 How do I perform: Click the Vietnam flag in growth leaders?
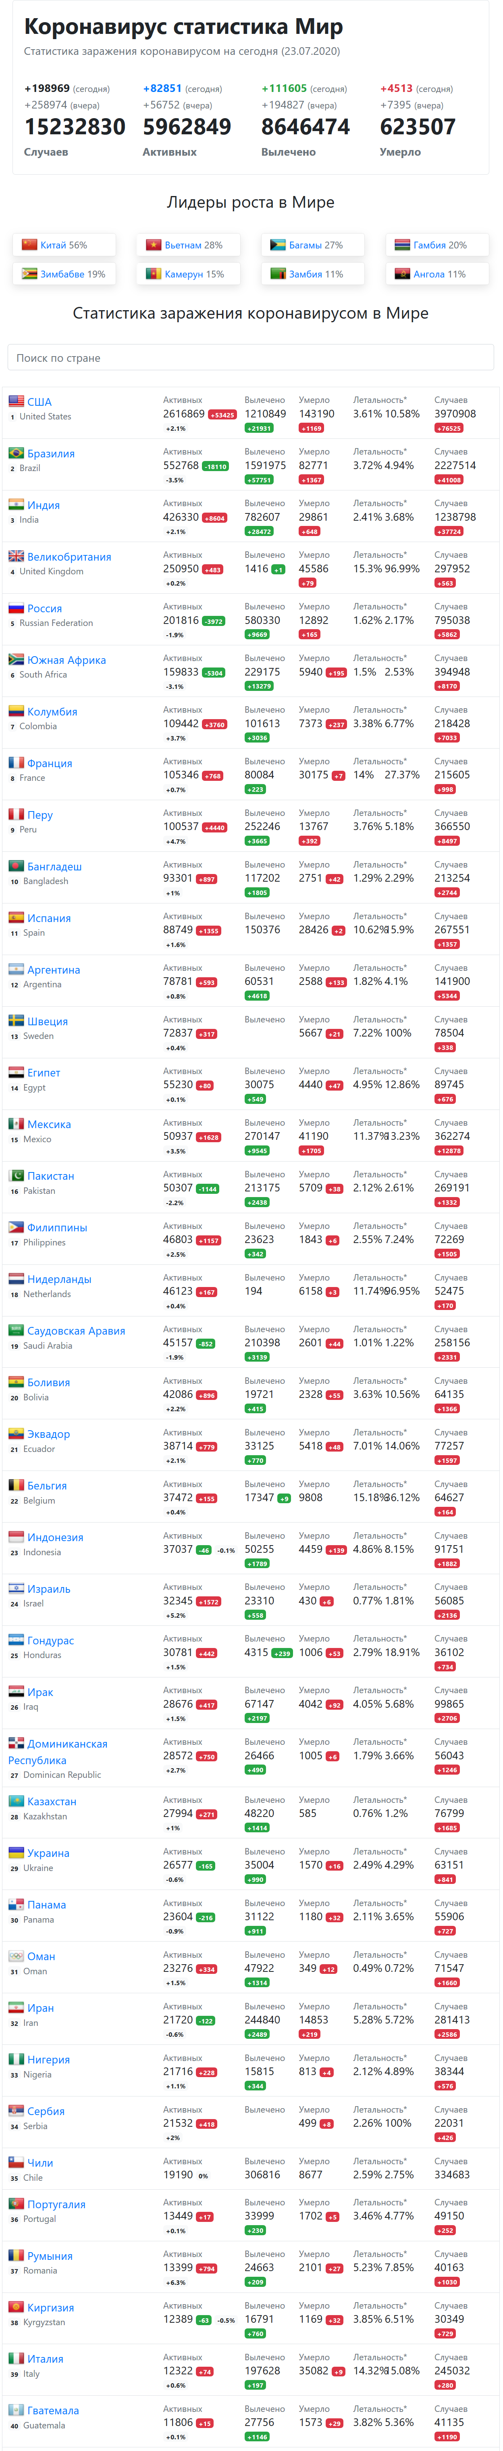coord(153,244)
